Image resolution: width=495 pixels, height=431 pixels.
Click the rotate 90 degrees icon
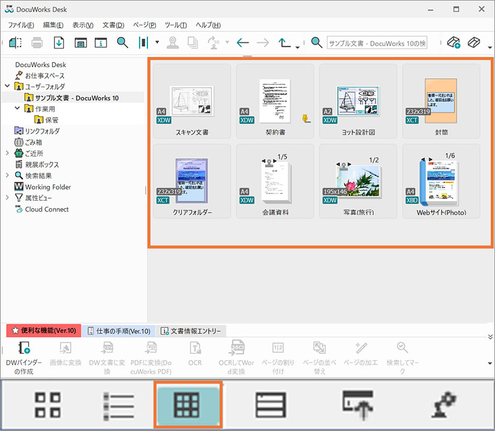click(214, 42)
